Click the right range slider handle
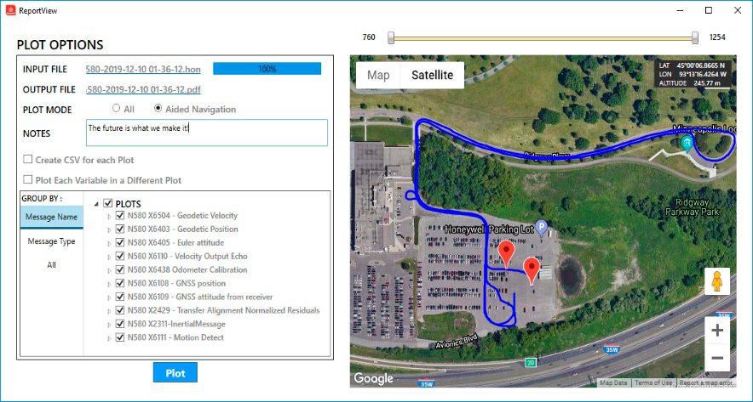The image size is (753, 402). (695, 37)
